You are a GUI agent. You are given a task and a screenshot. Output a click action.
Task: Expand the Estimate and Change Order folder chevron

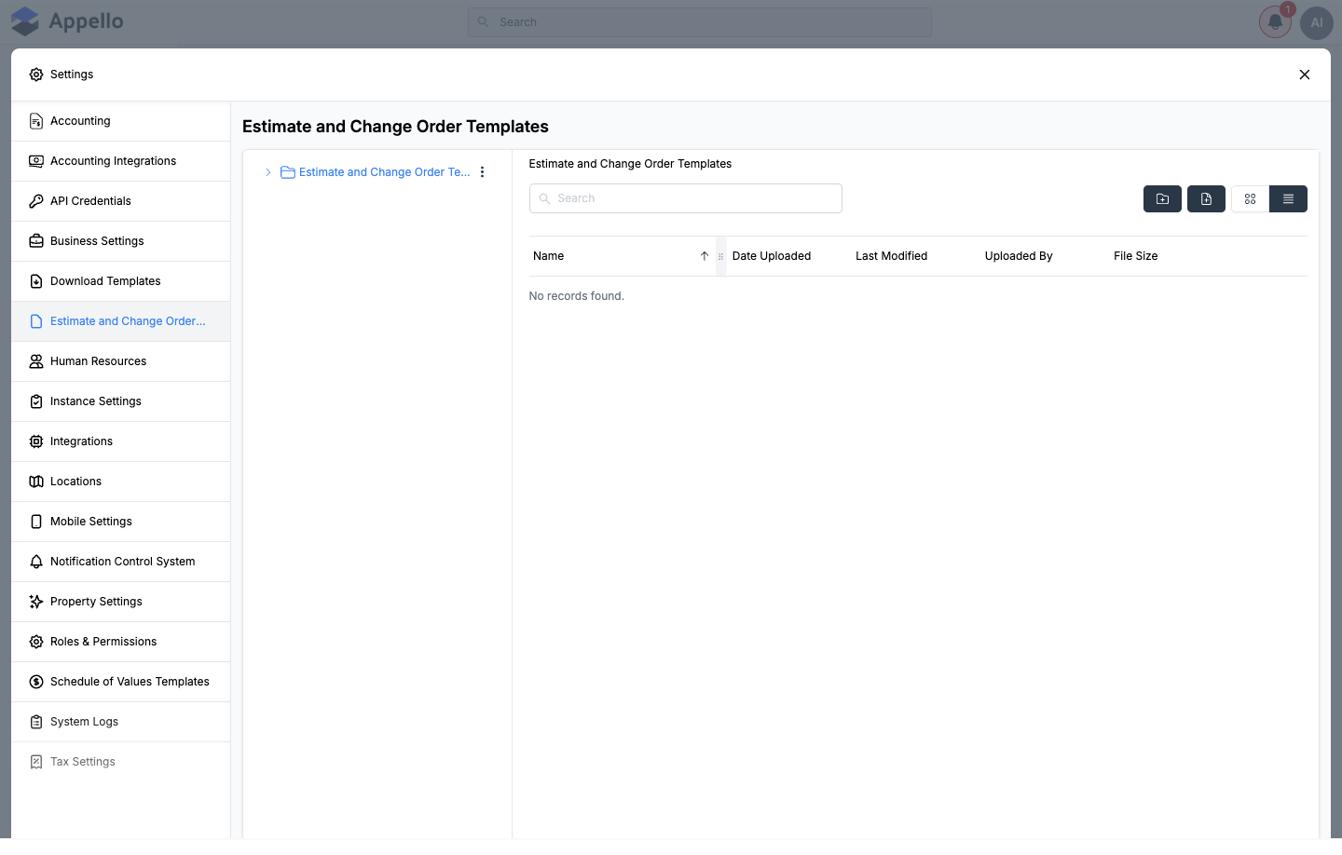[x=267, y=172]
